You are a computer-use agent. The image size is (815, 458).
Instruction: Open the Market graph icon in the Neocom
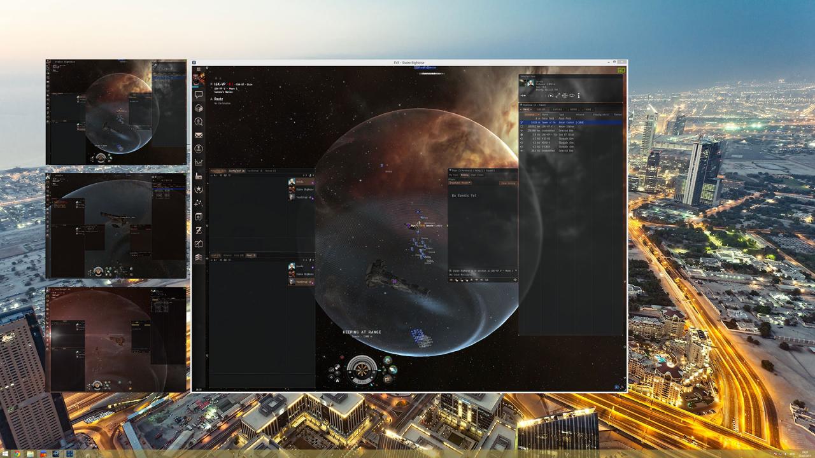click(199, 162)
